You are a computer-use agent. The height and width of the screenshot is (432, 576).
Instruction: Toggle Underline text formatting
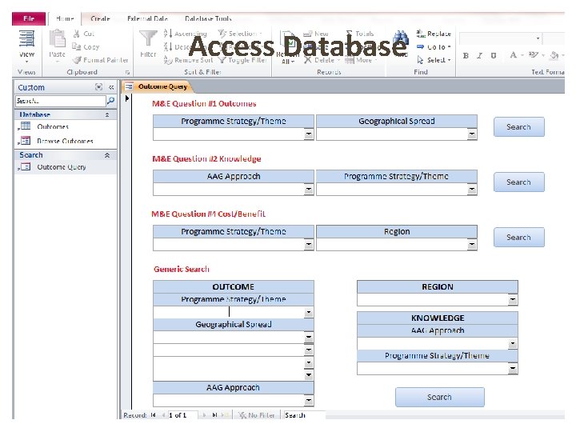click(x=494, y=55)
